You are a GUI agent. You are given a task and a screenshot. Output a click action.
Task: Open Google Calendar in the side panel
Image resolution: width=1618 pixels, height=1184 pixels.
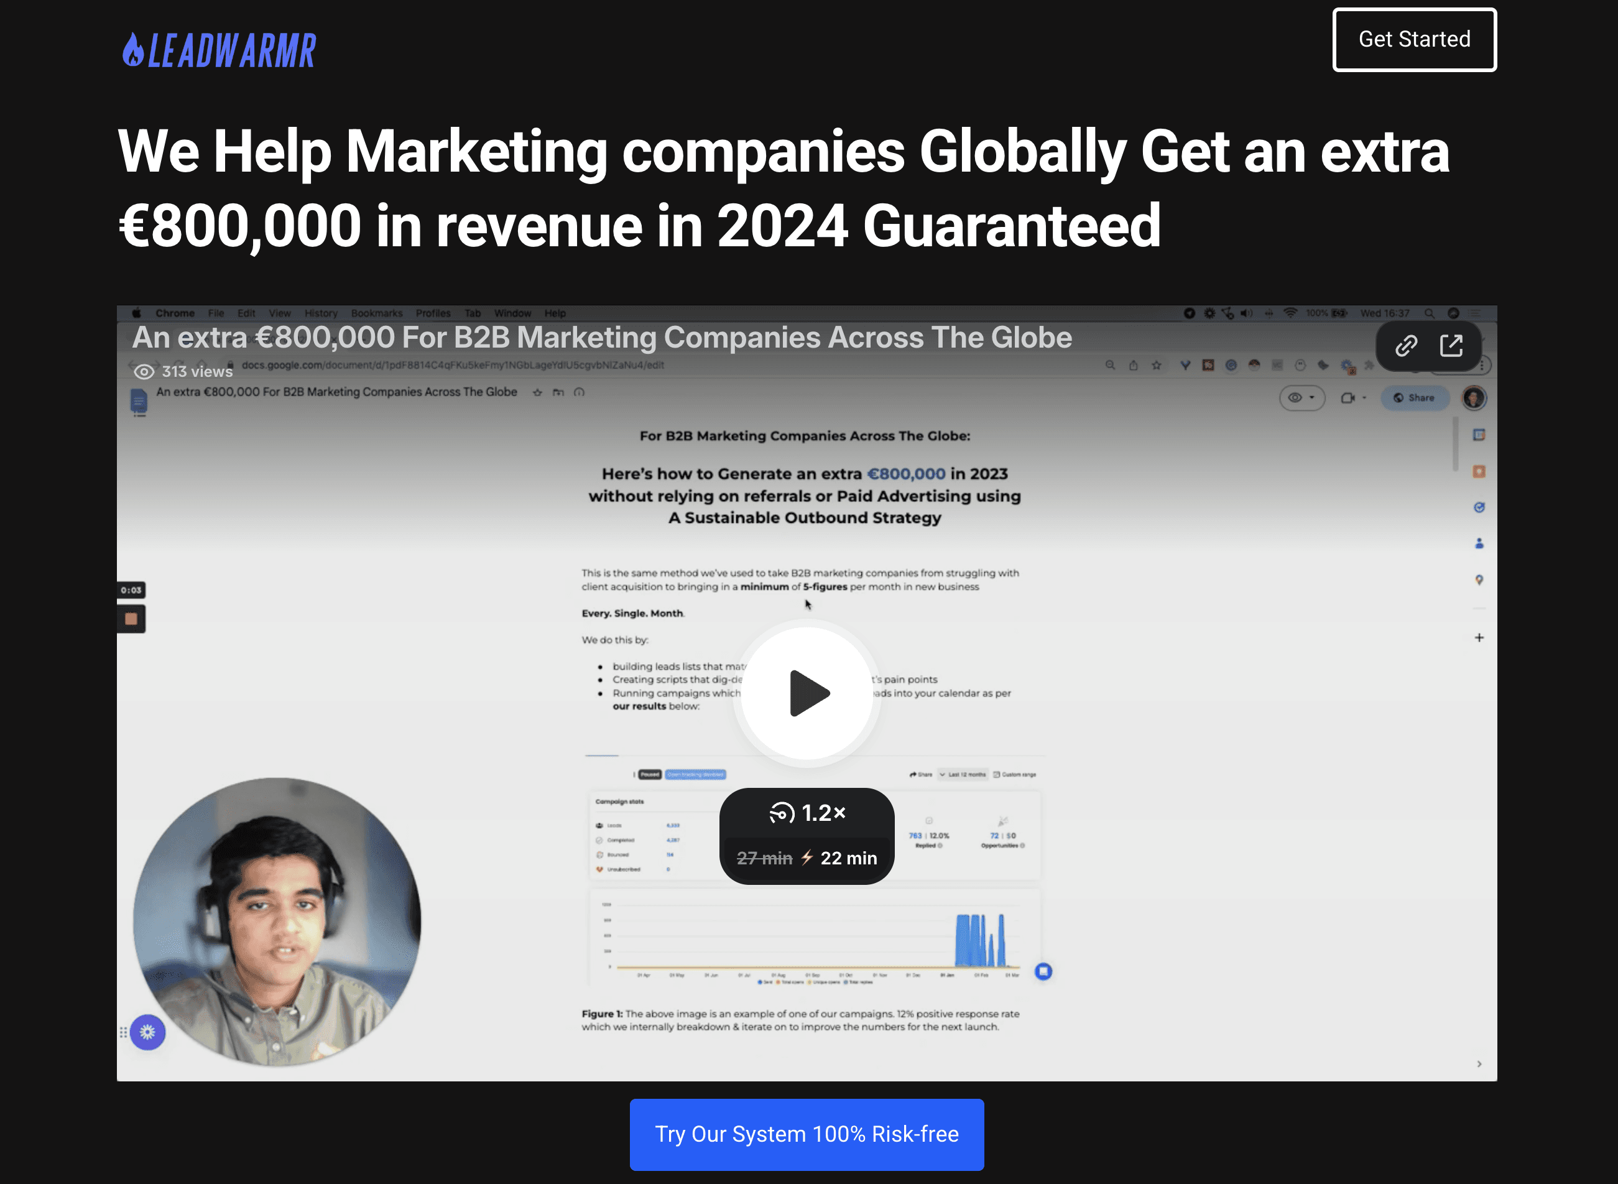[x=1480, y=434]
